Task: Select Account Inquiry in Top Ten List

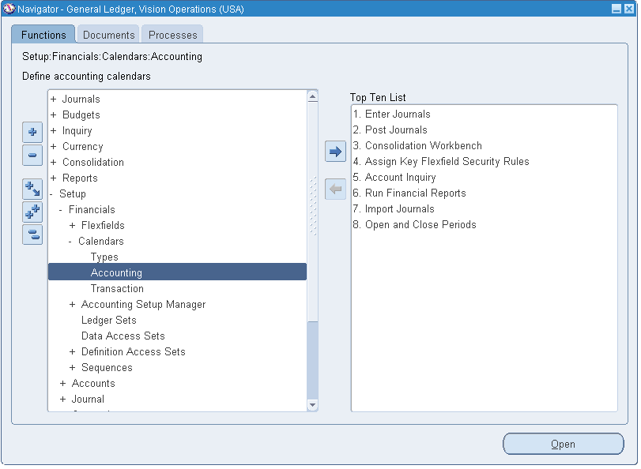Action: pos(394,178)
